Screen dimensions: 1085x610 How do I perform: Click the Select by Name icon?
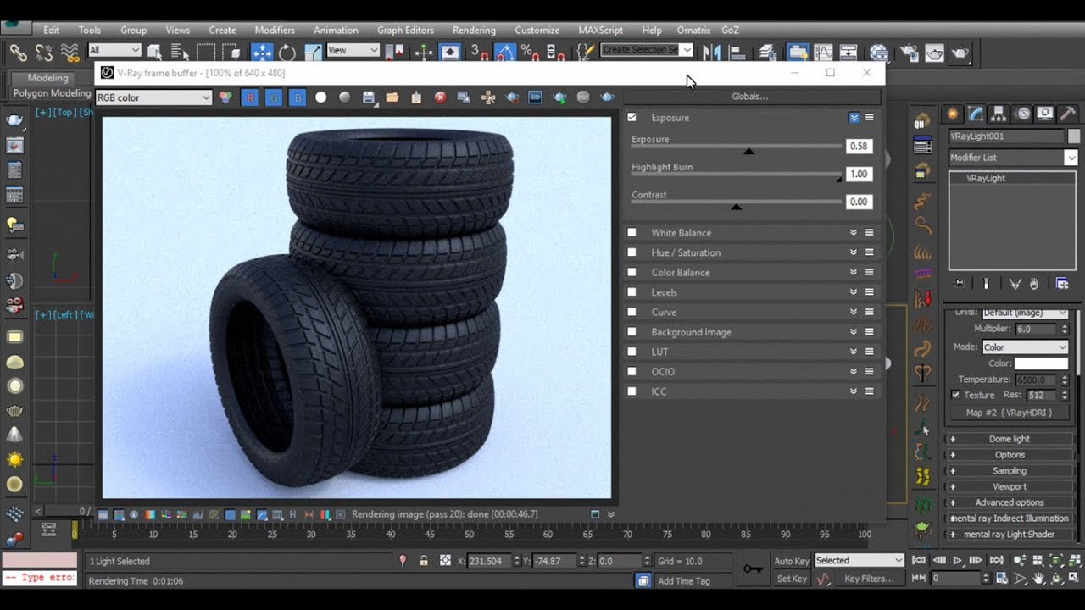(180, 52)
